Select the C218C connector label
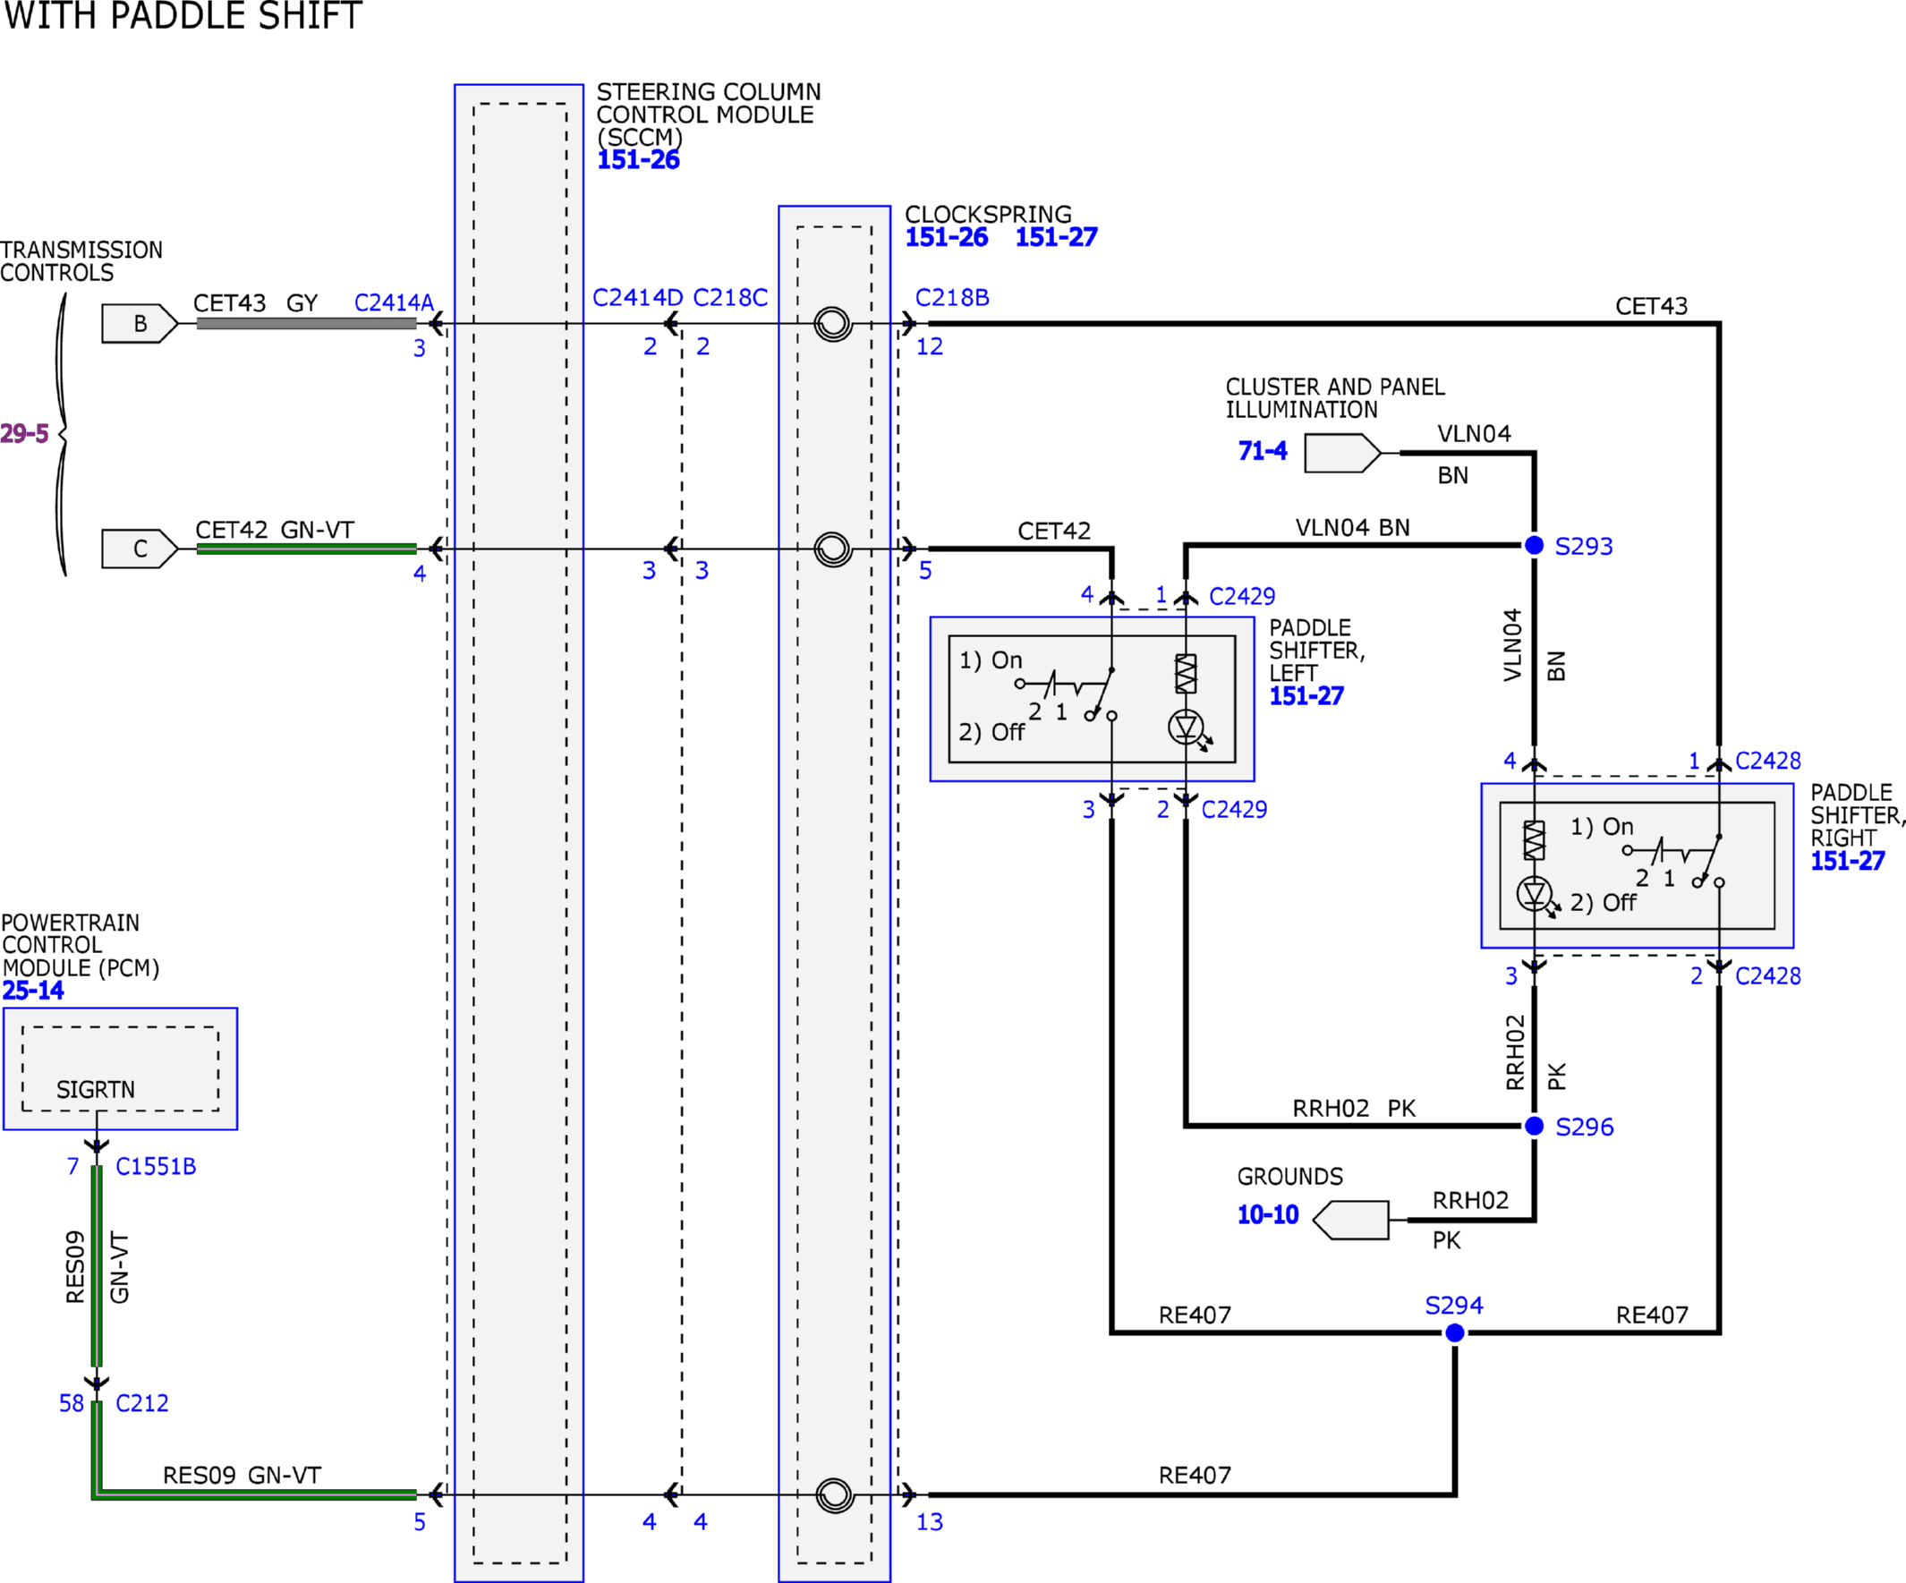 pos(730,298)
